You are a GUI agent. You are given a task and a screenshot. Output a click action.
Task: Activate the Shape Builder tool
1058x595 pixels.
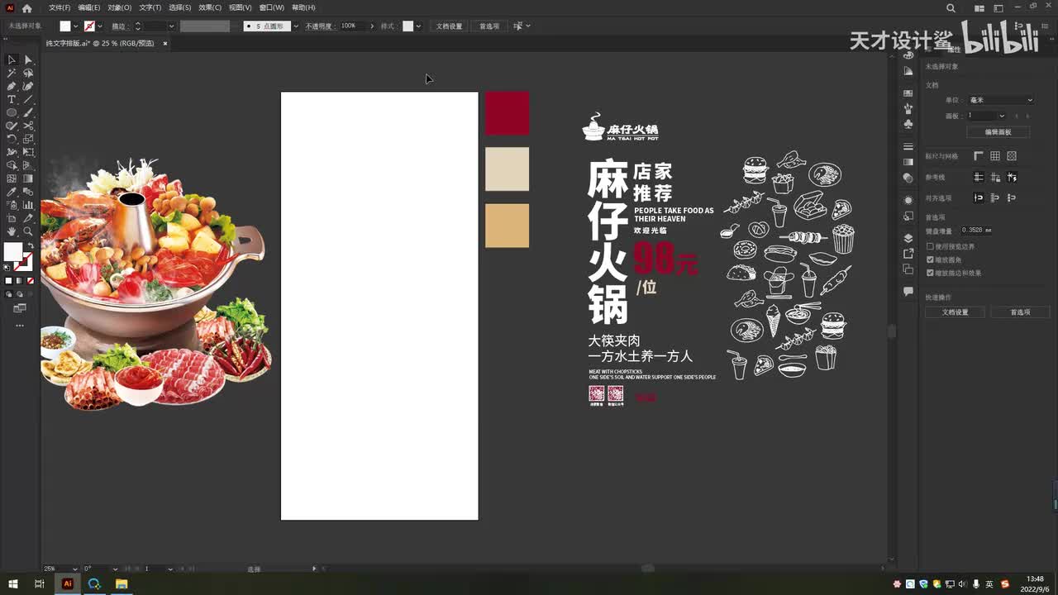click(12, 165)
